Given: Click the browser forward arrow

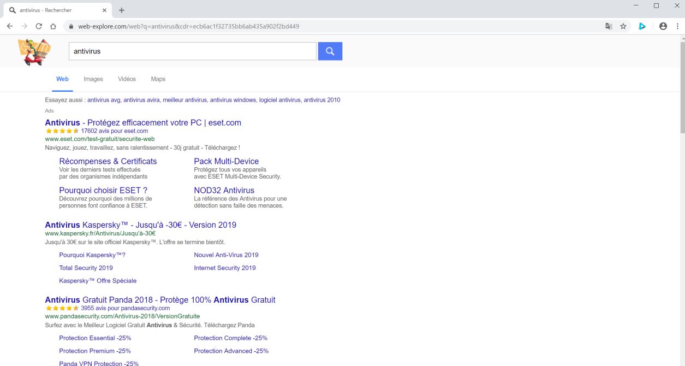Looking at the screenshot, I should tap(24, 26).
